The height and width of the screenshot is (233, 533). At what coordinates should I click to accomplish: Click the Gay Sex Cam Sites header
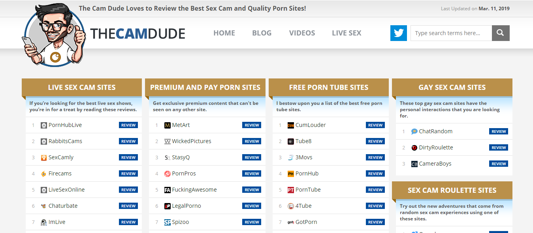click(x=452, y=88)
